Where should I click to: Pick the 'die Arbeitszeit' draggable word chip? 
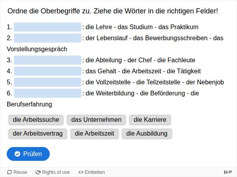[94, 134]
